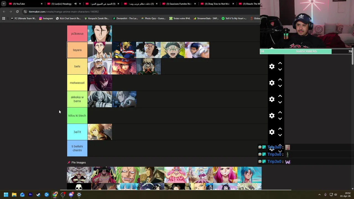
Task: Switch to the Bleach tab
Action: pyautogui.click(x=249, y=4)
